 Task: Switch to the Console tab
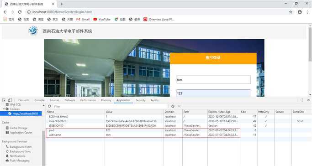(x=39, y=100)
